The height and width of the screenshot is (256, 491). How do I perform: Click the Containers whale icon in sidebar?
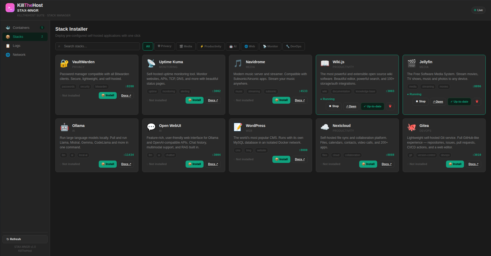[x=8, y=28]
